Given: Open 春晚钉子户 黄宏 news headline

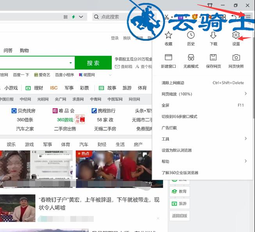Looking at the screenshot, I should [99, 204].
